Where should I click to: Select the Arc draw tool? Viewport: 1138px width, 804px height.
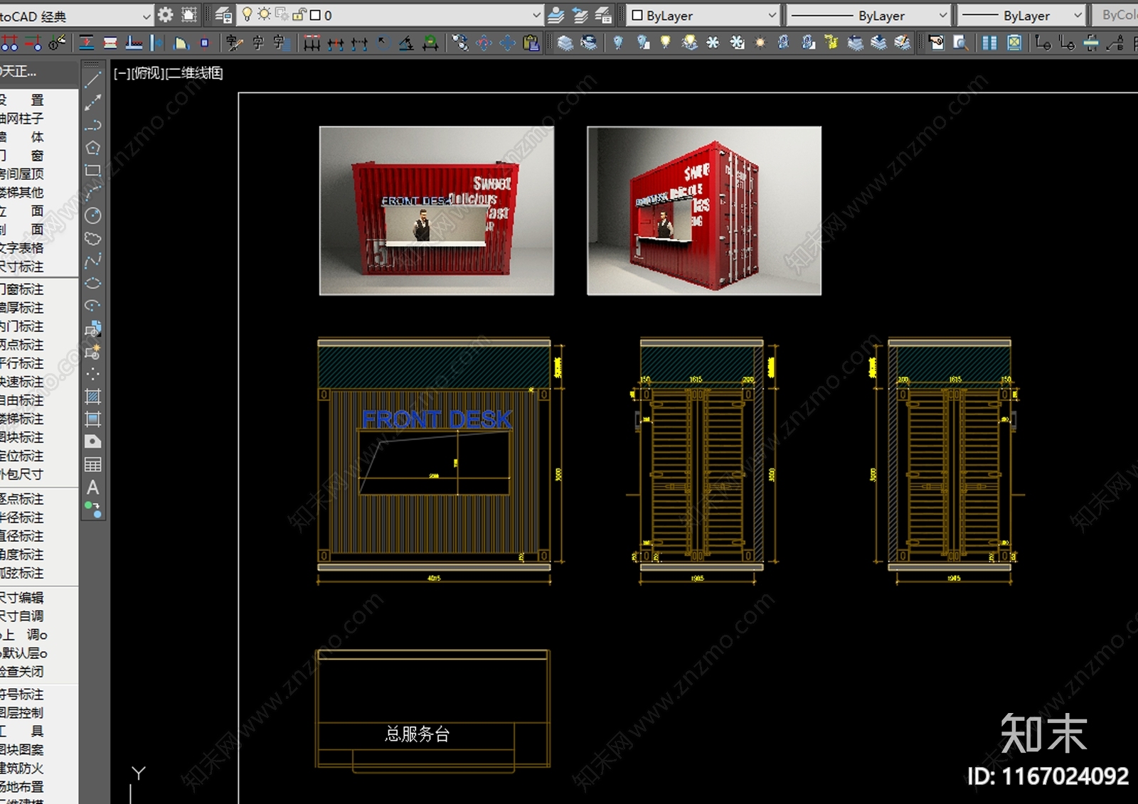tap(92, 193)
